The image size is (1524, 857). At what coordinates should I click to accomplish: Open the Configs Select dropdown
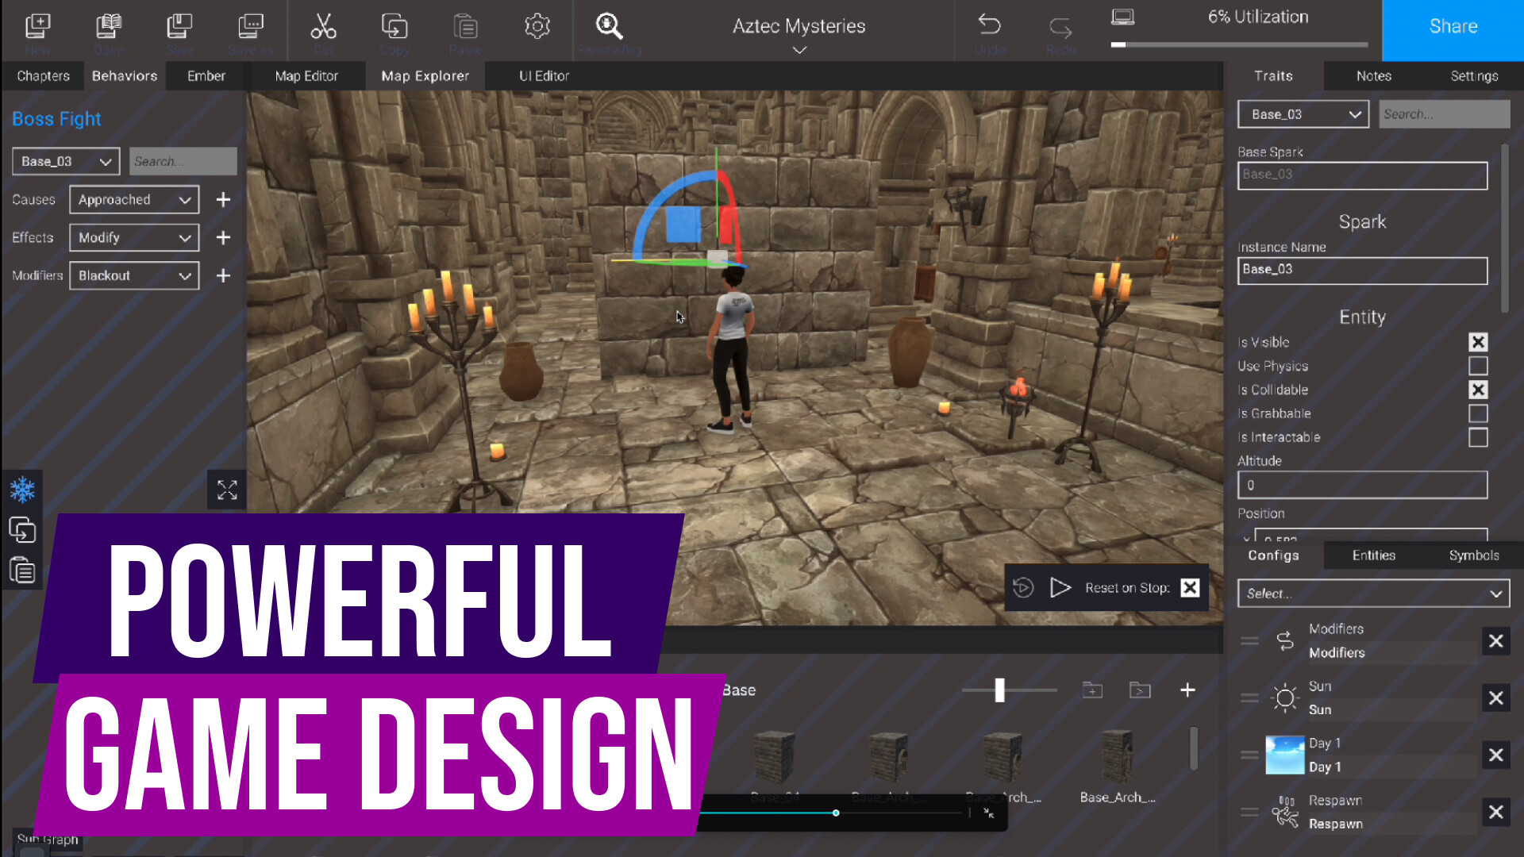point(1373,594)
